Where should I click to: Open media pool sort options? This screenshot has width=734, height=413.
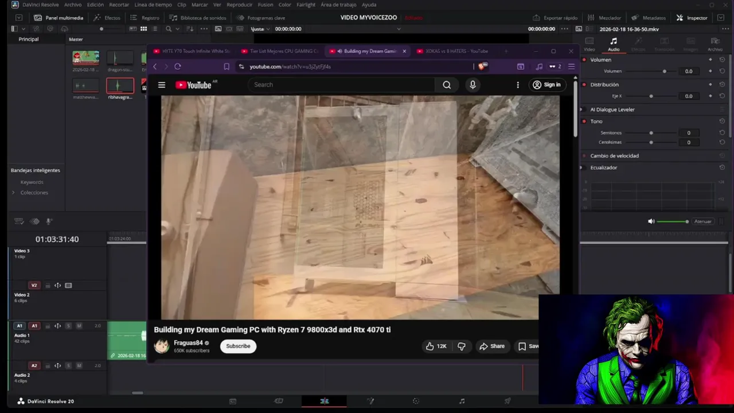click(189, 29)
